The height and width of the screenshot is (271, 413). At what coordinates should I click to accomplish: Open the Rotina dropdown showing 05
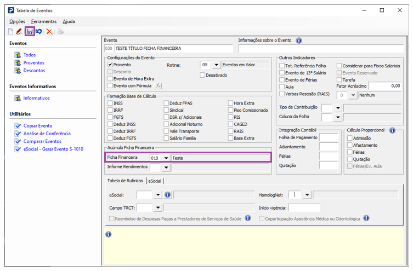215,65
